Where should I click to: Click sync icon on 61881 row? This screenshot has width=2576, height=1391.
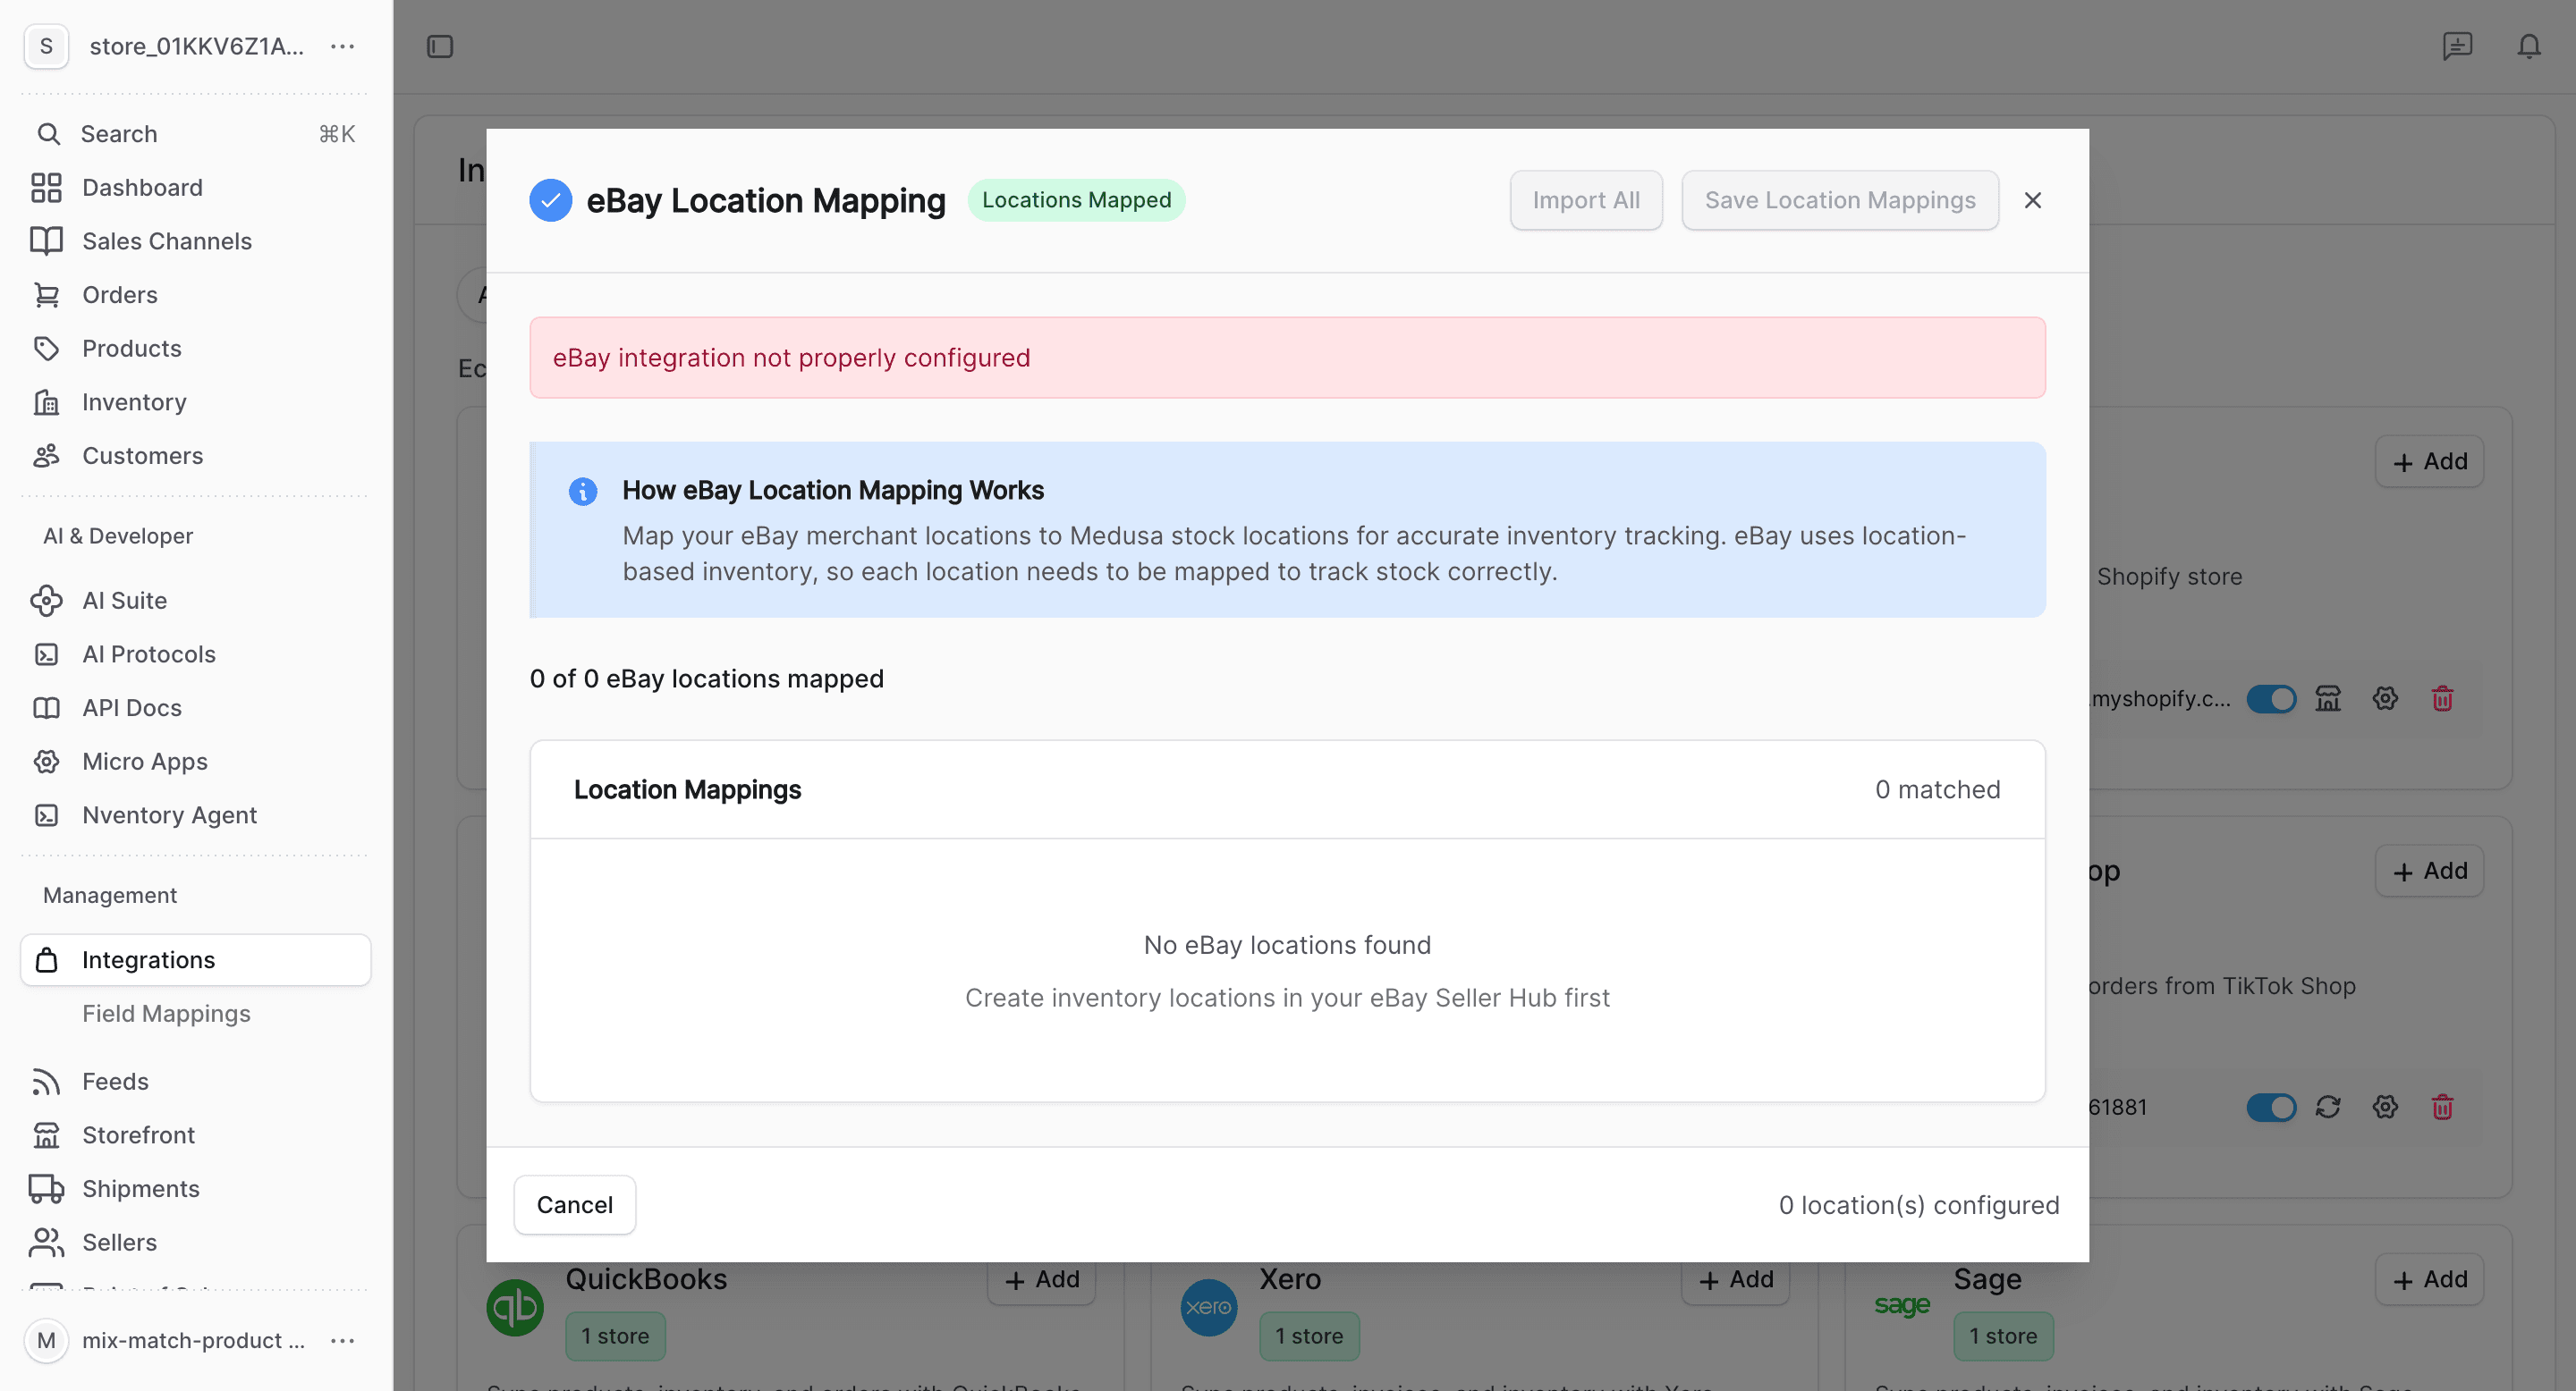click(2328, 1108)
